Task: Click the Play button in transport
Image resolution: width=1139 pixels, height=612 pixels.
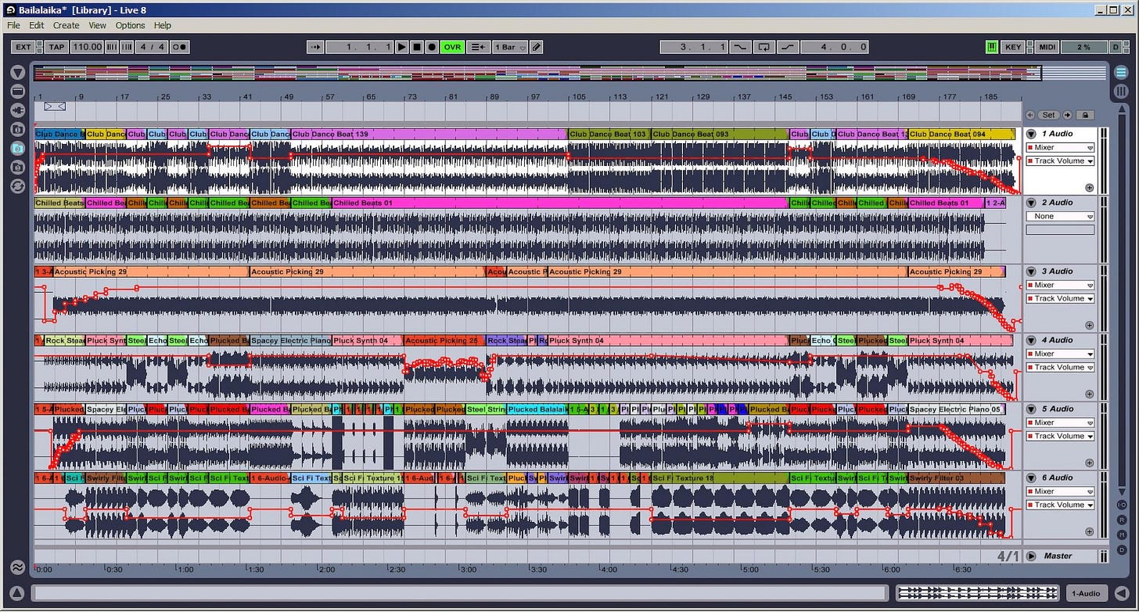Action: tap(401, 47)
